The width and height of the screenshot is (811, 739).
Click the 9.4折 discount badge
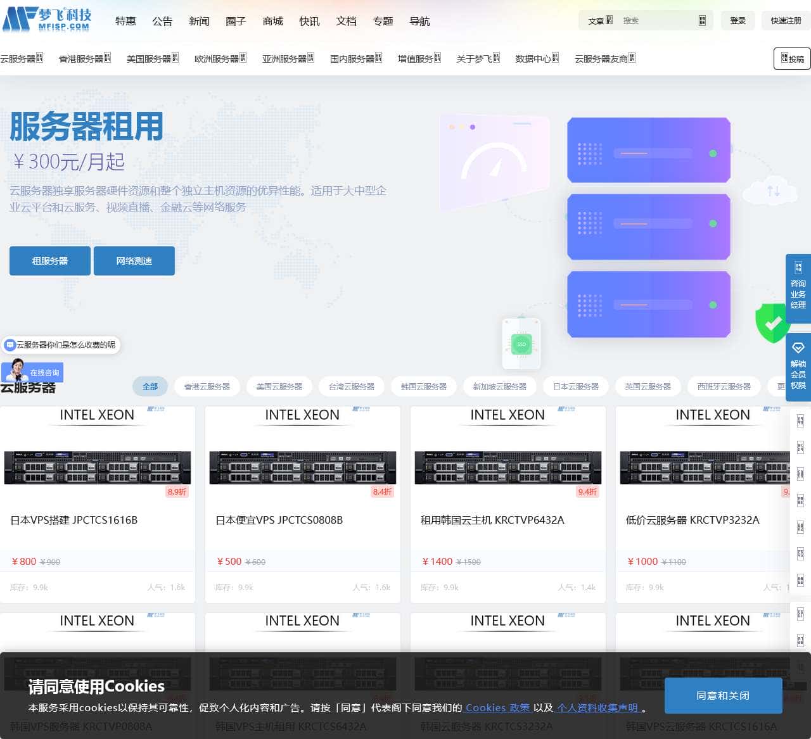(588, 491)
